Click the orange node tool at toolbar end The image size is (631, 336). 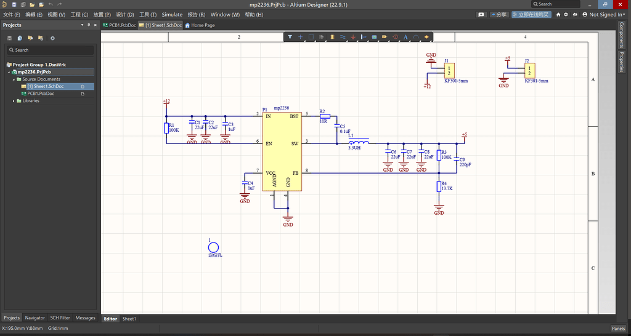coord(426,37)
